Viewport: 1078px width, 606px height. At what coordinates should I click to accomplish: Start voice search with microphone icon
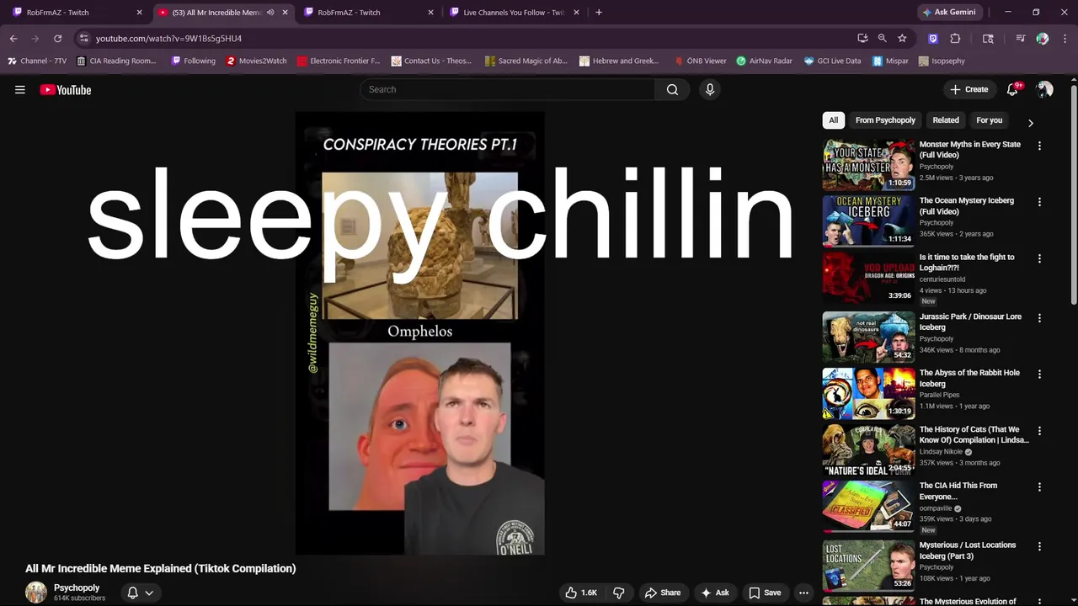[710, 89]
